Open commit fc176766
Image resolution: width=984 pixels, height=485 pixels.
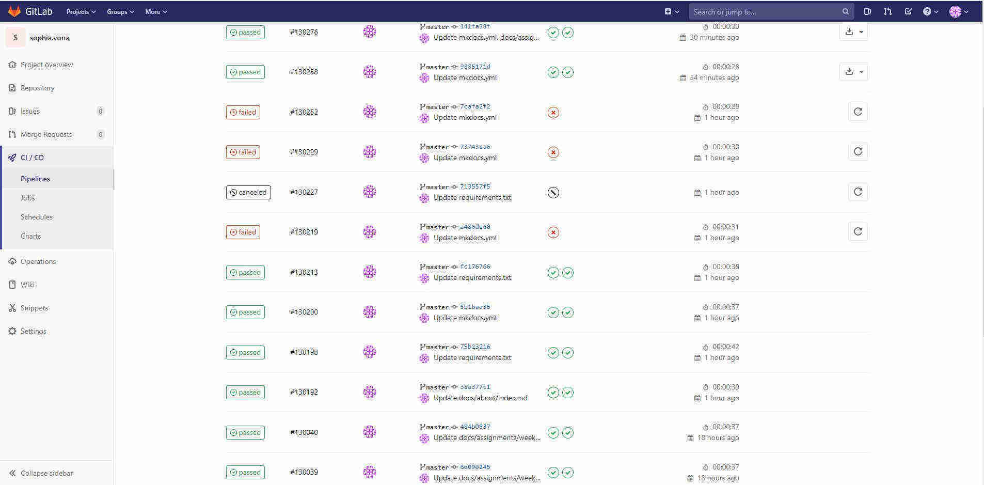point(475,267)
